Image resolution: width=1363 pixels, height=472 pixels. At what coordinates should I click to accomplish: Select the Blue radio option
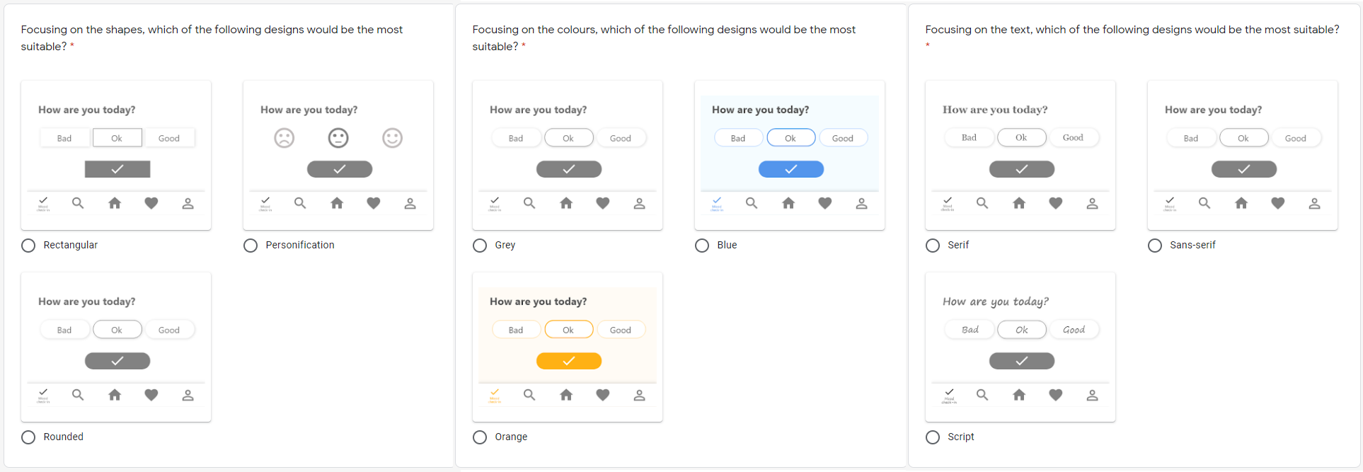click(702, 246)
